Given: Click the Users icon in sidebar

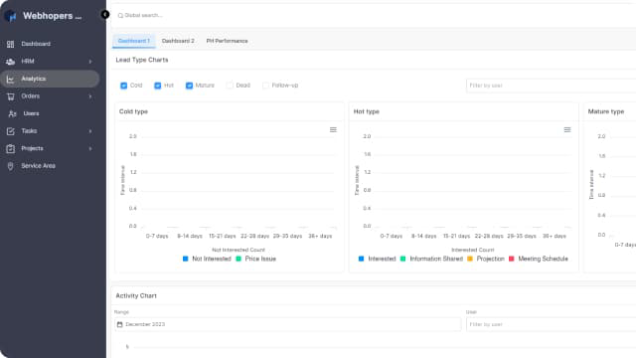Looking at the screenshot, I should click(12, 113).
